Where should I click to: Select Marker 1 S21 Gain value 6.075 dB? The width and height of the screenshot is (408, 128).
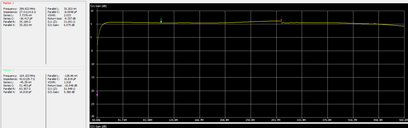[x=69, y=25]
